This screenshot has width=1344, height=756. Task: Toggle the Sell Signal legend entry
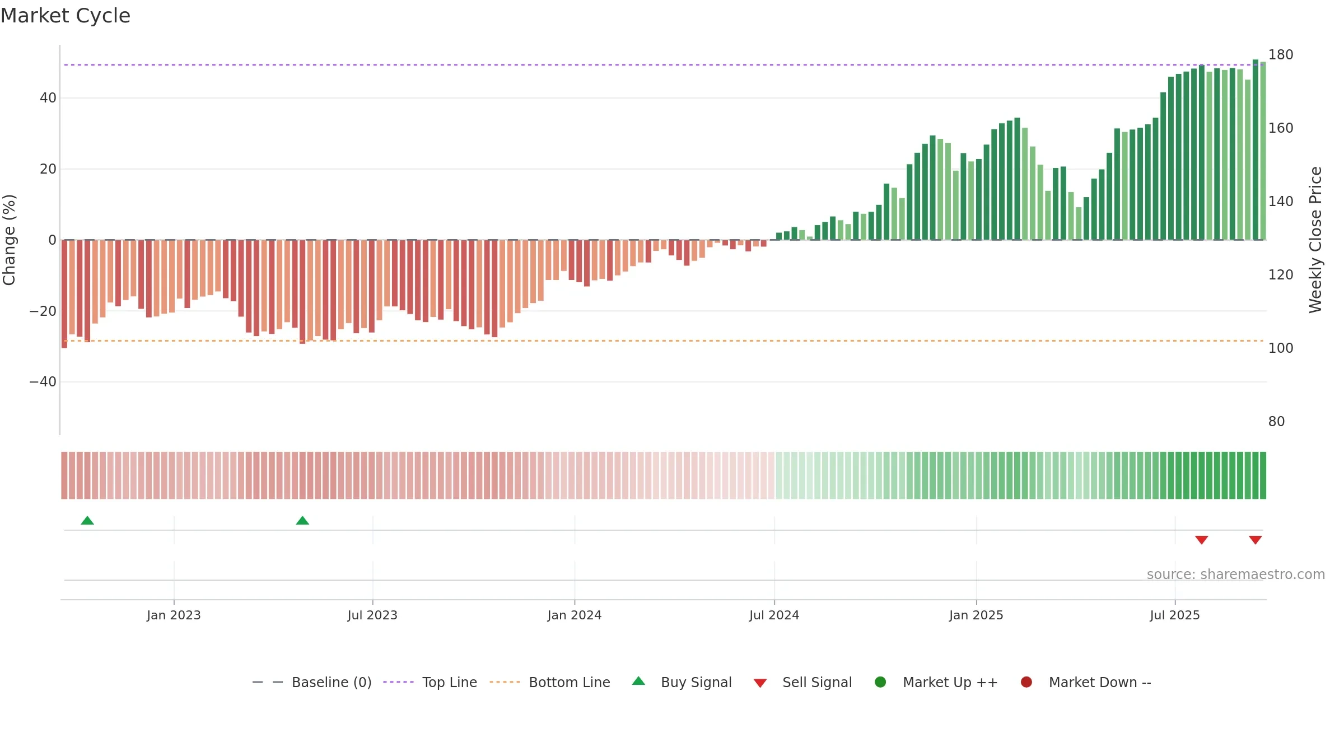coord(802,682)
